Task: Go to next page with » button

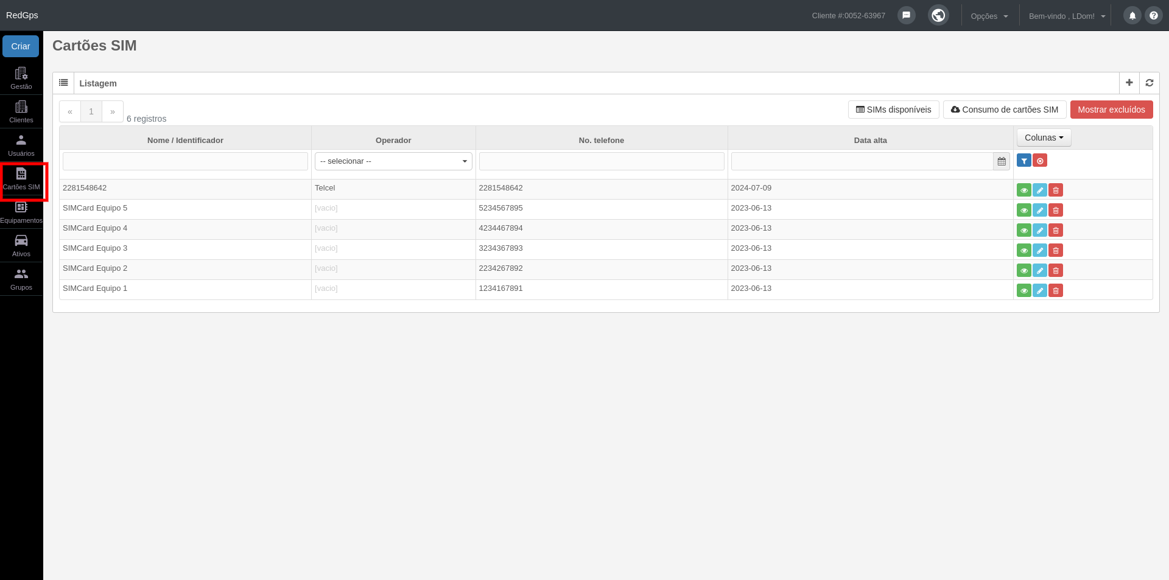Action: [113, 111]
